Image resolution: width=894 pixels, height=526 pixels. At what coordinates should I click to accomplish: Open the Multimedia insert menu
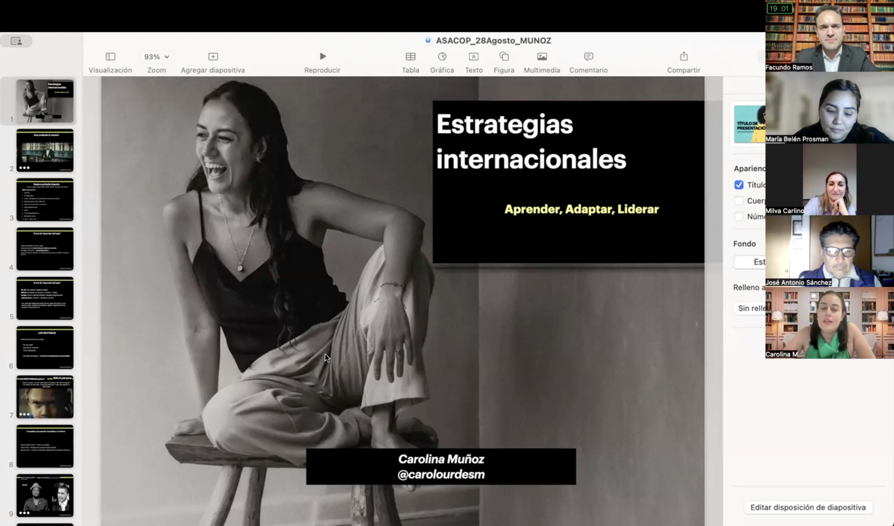pyautogui.click(x=542, y=57)
